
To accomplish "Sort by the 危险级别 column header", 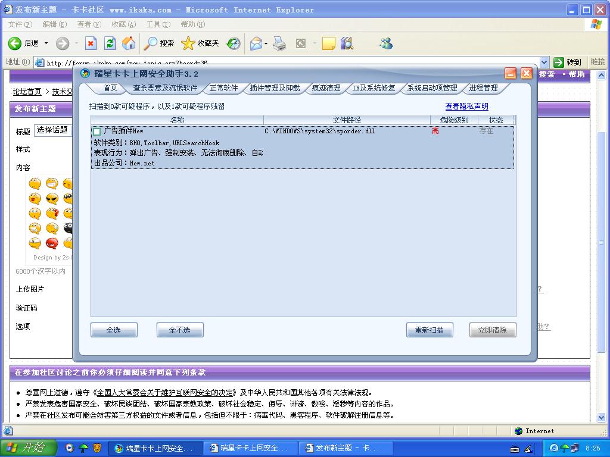I will (x=454, y=120).
